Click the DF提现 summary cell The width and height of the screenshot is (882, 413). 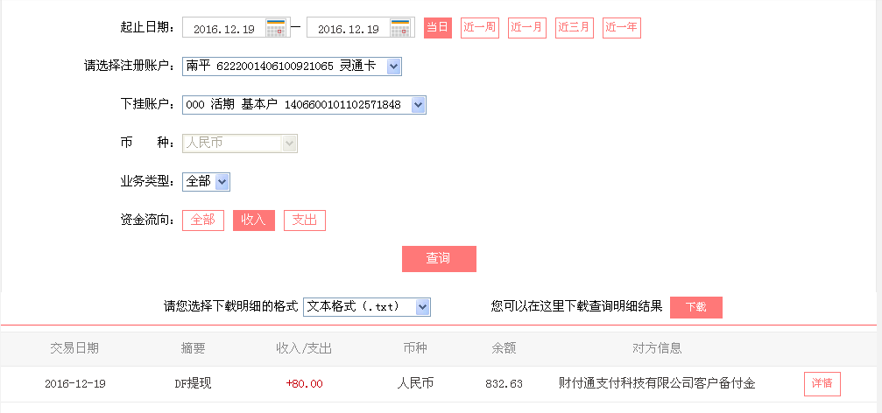(193, 384)
